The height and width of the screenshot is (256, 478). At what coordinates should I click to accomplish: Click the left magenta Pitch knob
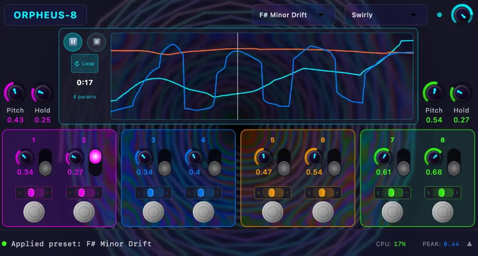[x=15, y=92]
